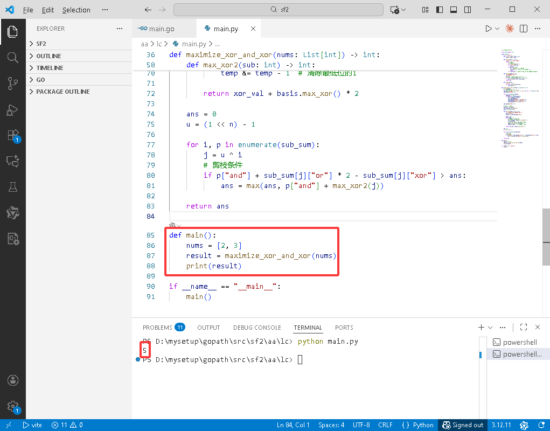The height and width of the screenshot is (431, 550).
Task: Open the Customize Layout icon
Action: click(x=425, y=10)
